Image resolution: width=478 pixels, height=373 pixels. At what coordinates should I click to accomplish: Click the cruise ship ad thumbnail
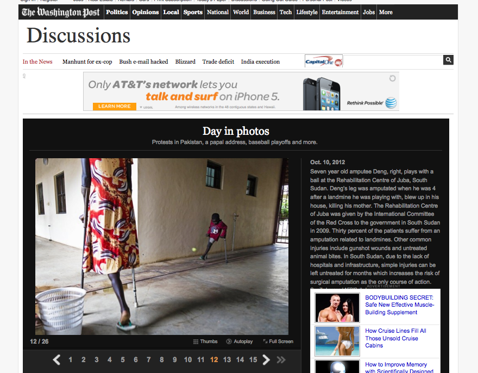point(337,341)
